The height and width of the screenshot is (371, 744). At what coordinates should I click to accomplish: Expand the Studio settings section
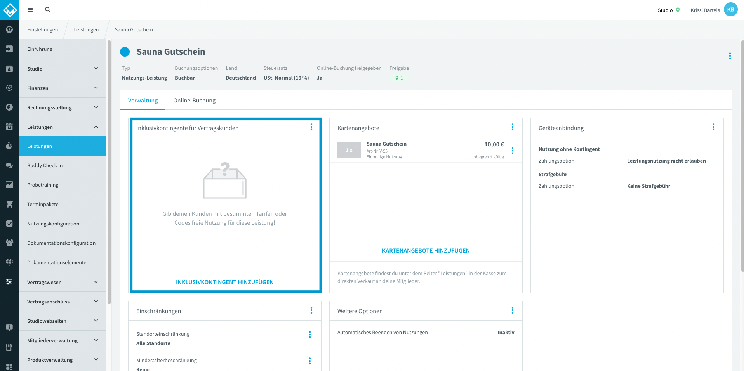[63, 69]
